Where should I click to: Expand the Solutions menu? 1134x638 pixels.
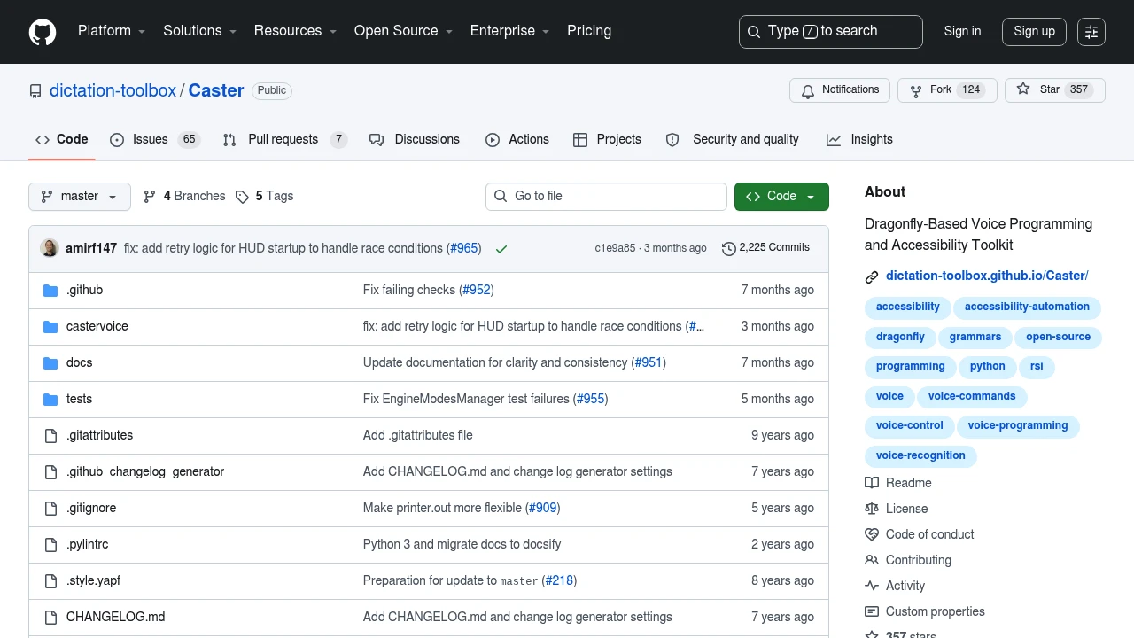(x=199, y=31)
